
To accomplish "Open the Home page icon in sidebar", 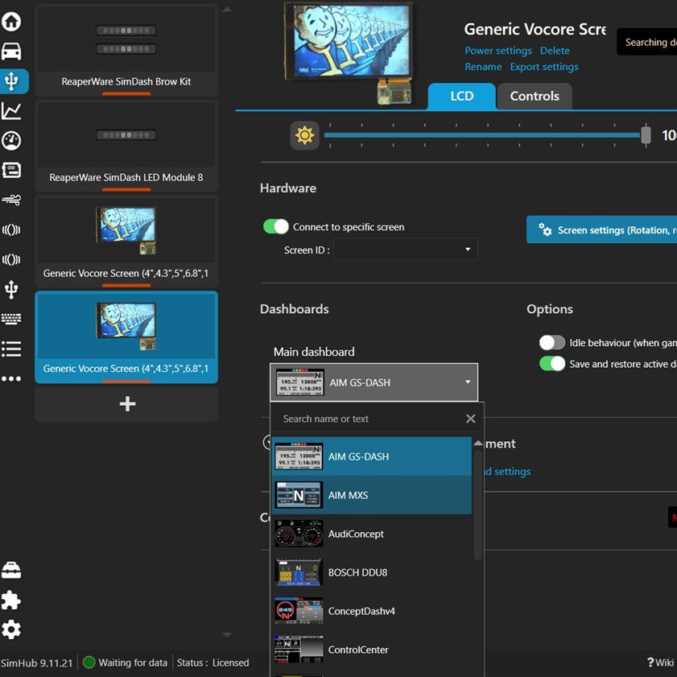I will (x=11, y=22).
